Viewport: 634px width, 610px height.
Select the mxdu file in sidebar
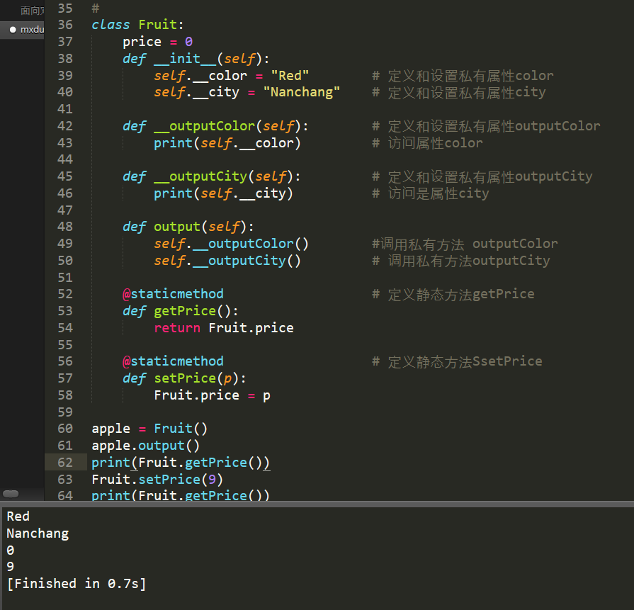click(32, 30)
